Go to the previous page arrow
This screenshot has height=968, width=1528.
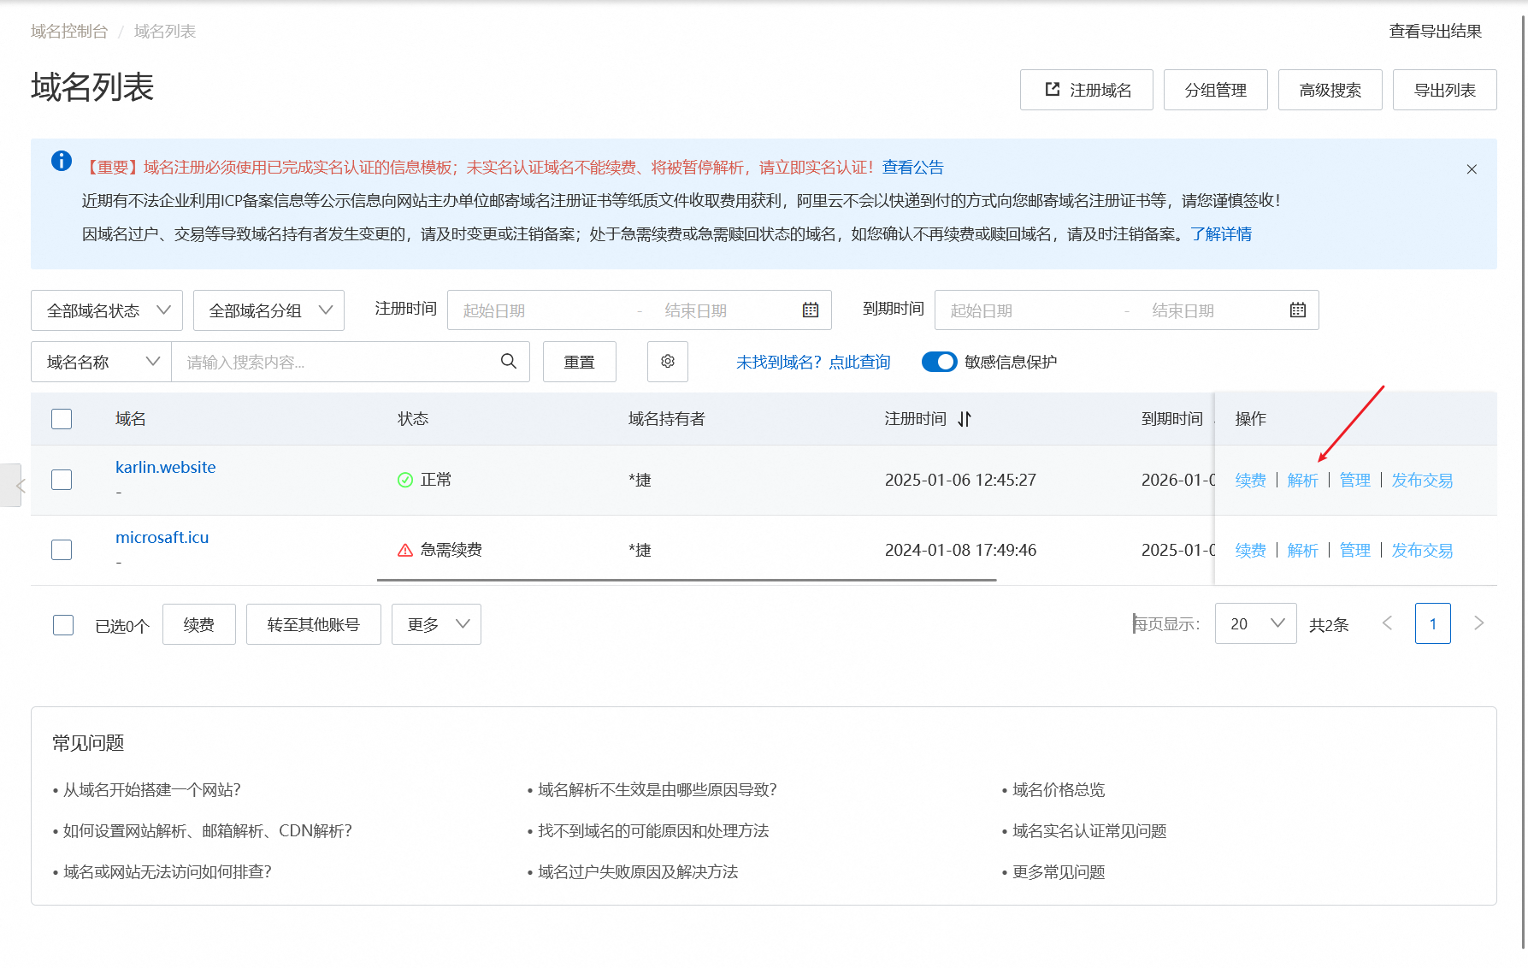coord(1387,623)
